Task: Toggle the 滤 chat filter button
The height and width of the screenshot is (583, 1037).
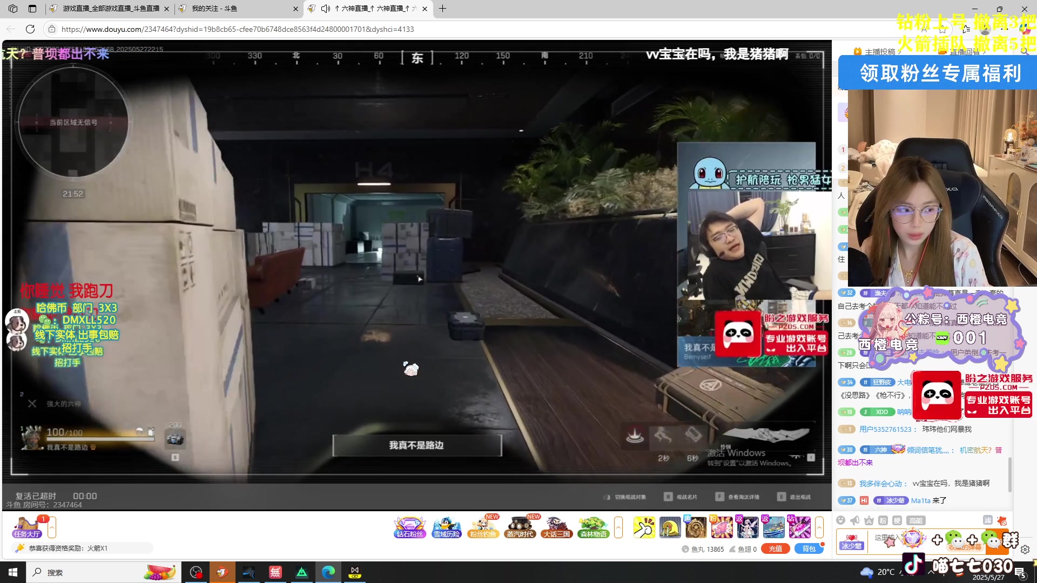Action: 988,520
